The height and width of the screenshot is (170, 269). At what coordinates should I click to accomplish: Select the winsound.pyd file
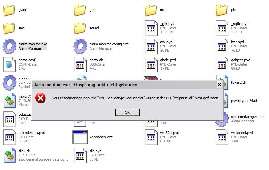222,137
